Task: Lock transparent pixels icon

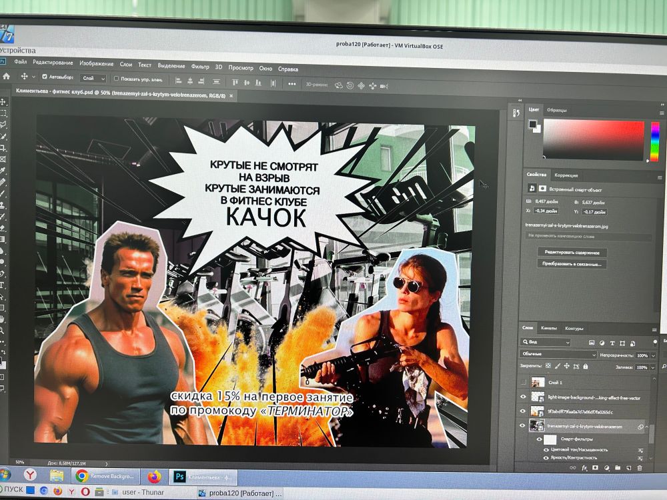Action: 548,365
